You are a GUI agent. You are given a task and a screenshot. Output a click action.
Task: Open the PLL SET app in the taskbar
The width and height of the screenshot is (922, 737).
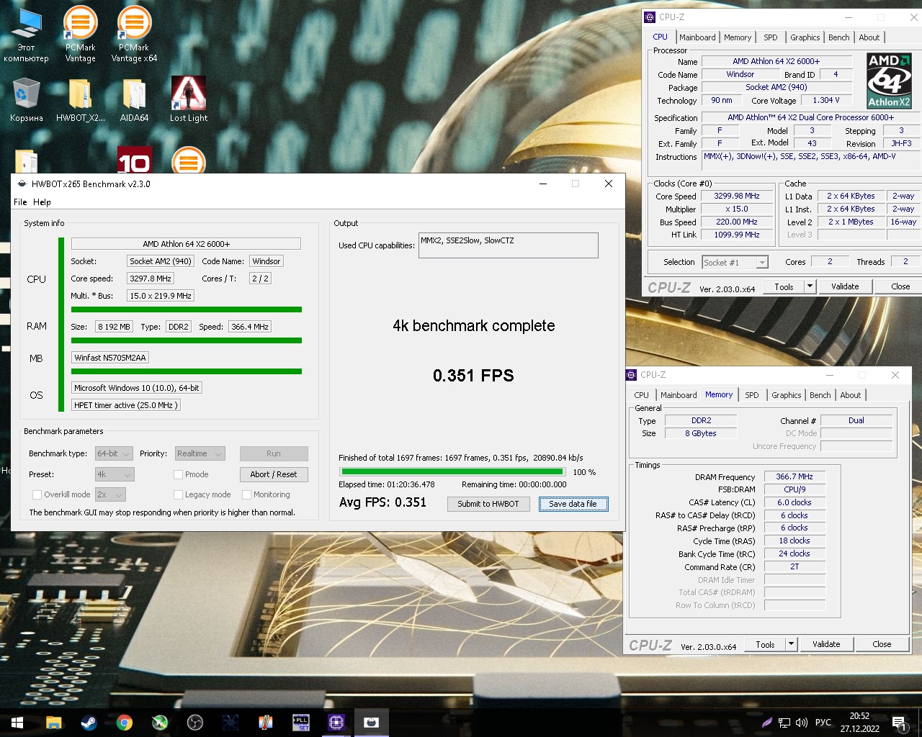(x=301, y=723)
